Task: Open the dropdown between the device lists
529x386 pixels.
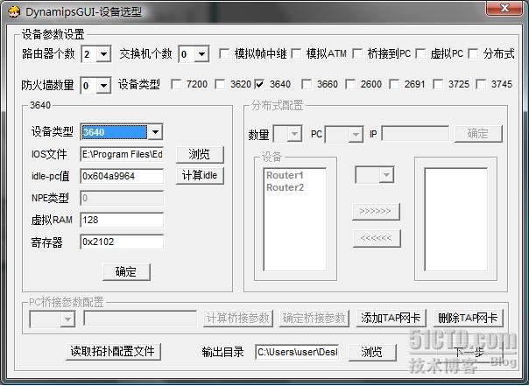Action: click(x=386, y=175)
